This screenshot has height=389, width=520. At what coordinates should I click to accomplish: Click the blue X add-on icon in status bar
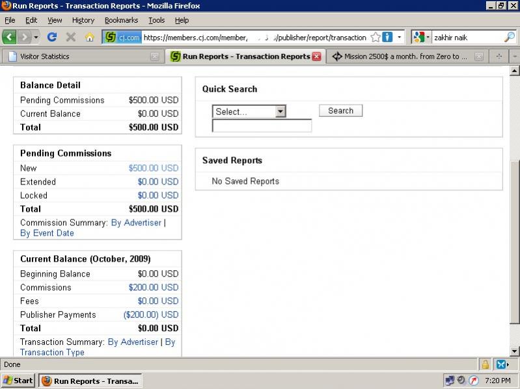point(502,364)
